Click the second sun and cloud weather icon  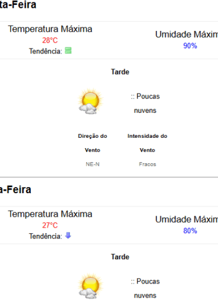[90, 286]
